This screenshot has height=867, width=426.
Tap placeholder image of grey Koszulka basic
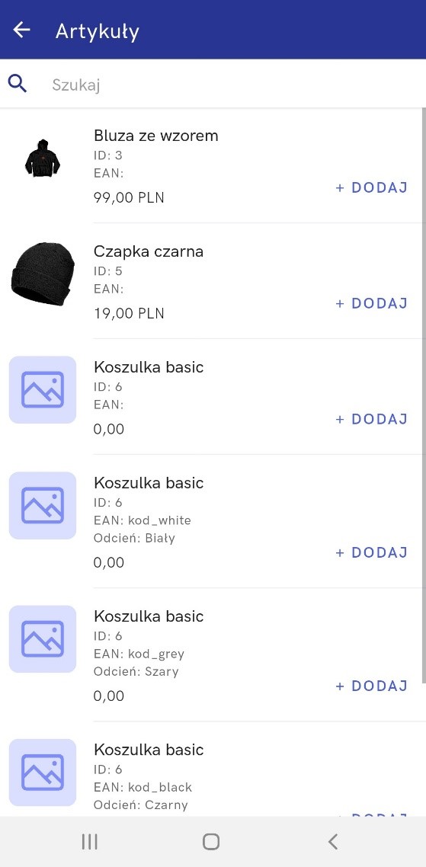pos(43,639)
